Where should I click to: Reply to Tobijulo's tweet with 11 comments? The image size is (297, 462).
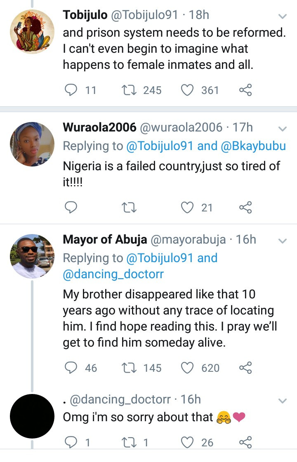pyautogui.click(x=71, y=90)
